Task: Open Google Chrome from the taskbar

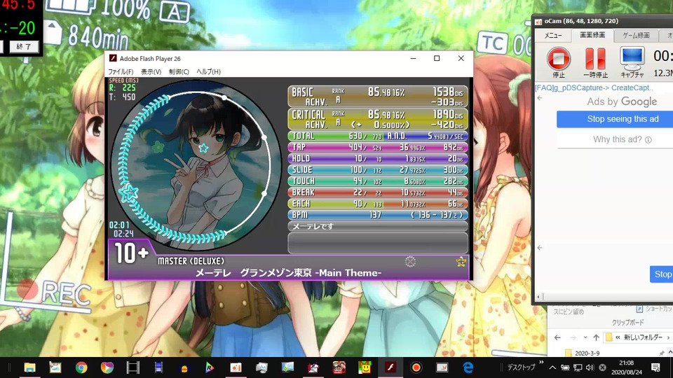Action: pyautogui.click(x=81, y=367)
